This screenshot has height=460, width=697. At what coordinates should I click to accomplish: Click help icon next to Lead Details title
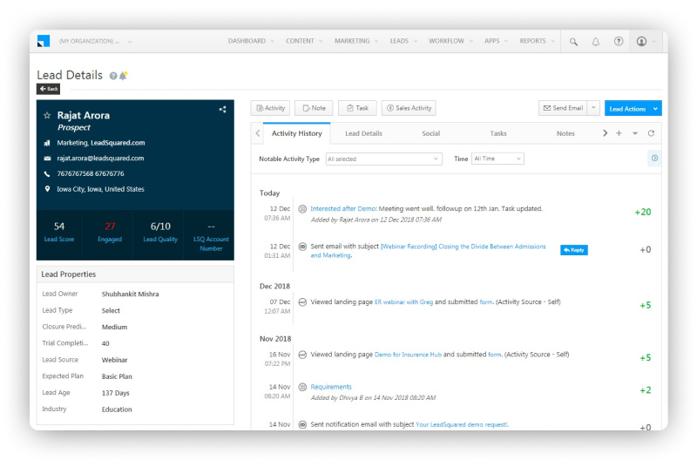click(x=113, y=76)
